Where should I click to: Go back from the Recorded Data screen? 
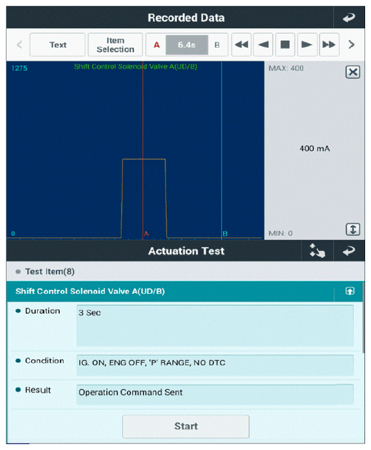[349, 18]
